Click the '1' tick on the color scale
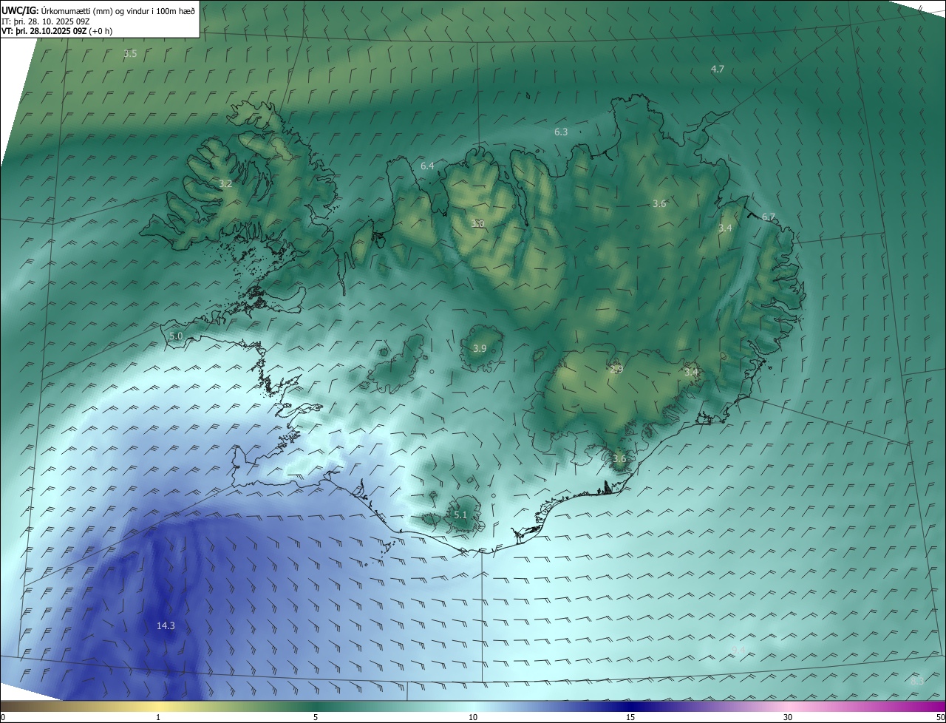This screenshot has height=723, width=946. [158, 717]
